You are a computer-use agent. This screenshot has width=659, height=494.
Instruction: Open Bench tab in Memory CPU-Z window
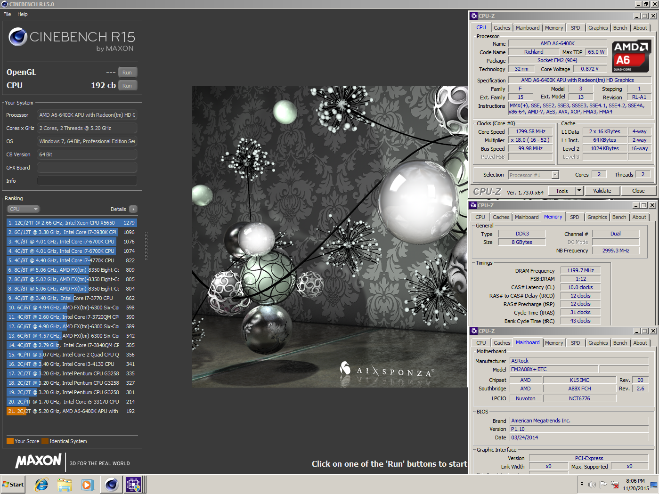click(619, 217)
